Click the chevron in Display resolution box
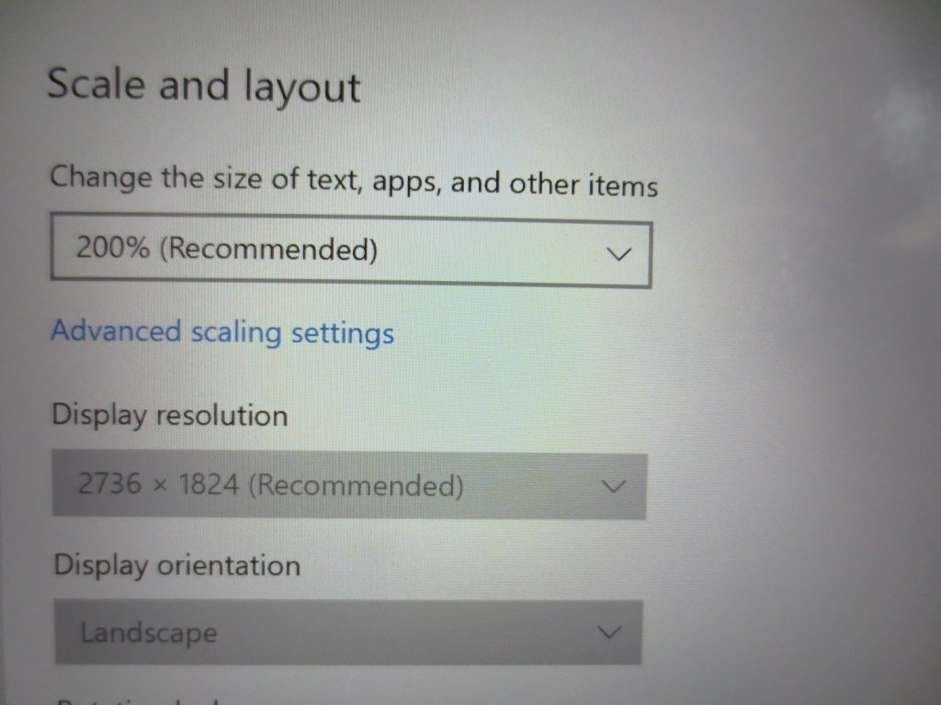This screenshot has height=705, width=941. (x=613, y=486)
